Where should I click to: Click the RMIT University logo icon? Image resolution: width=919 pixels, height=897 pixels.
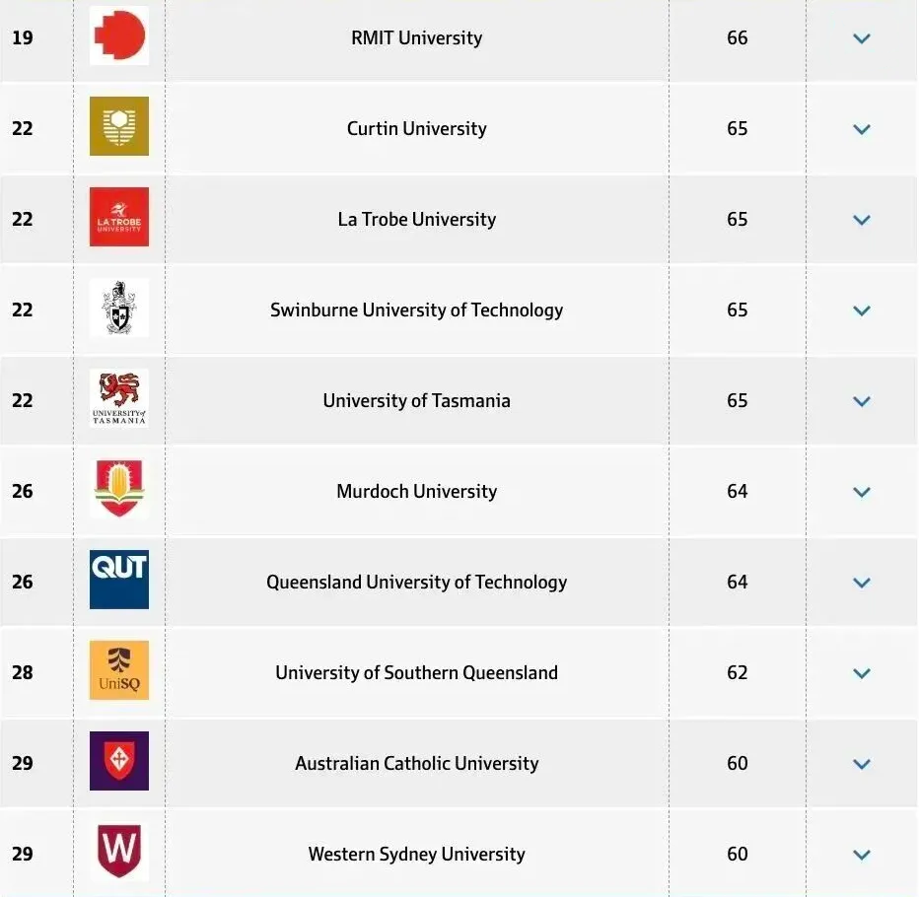(x=119, y=36)
